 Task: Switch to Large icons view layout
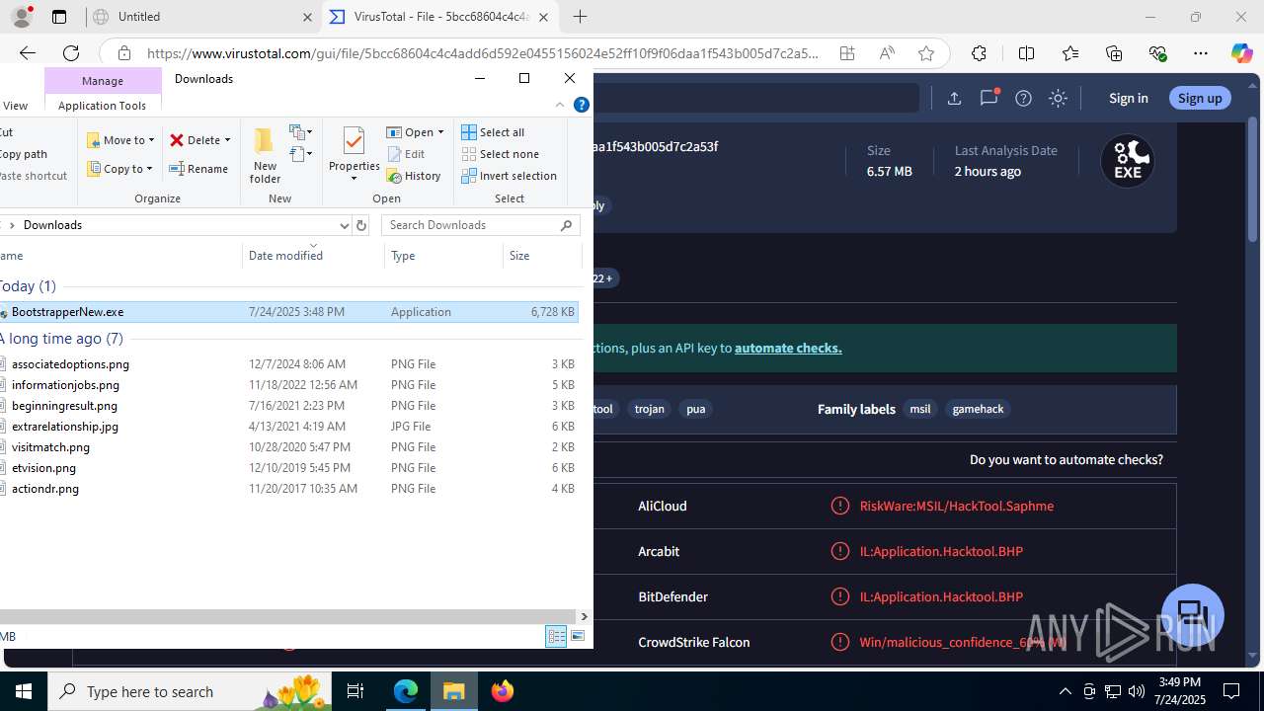[578, 637]
